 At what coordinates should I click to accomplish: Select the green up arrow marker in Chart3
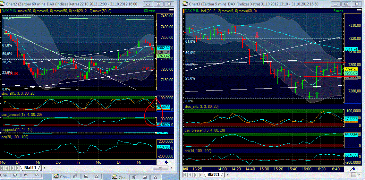316,95
